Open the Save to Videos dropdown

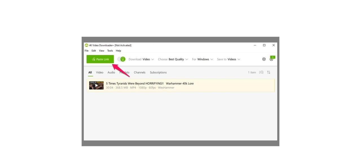229,59
